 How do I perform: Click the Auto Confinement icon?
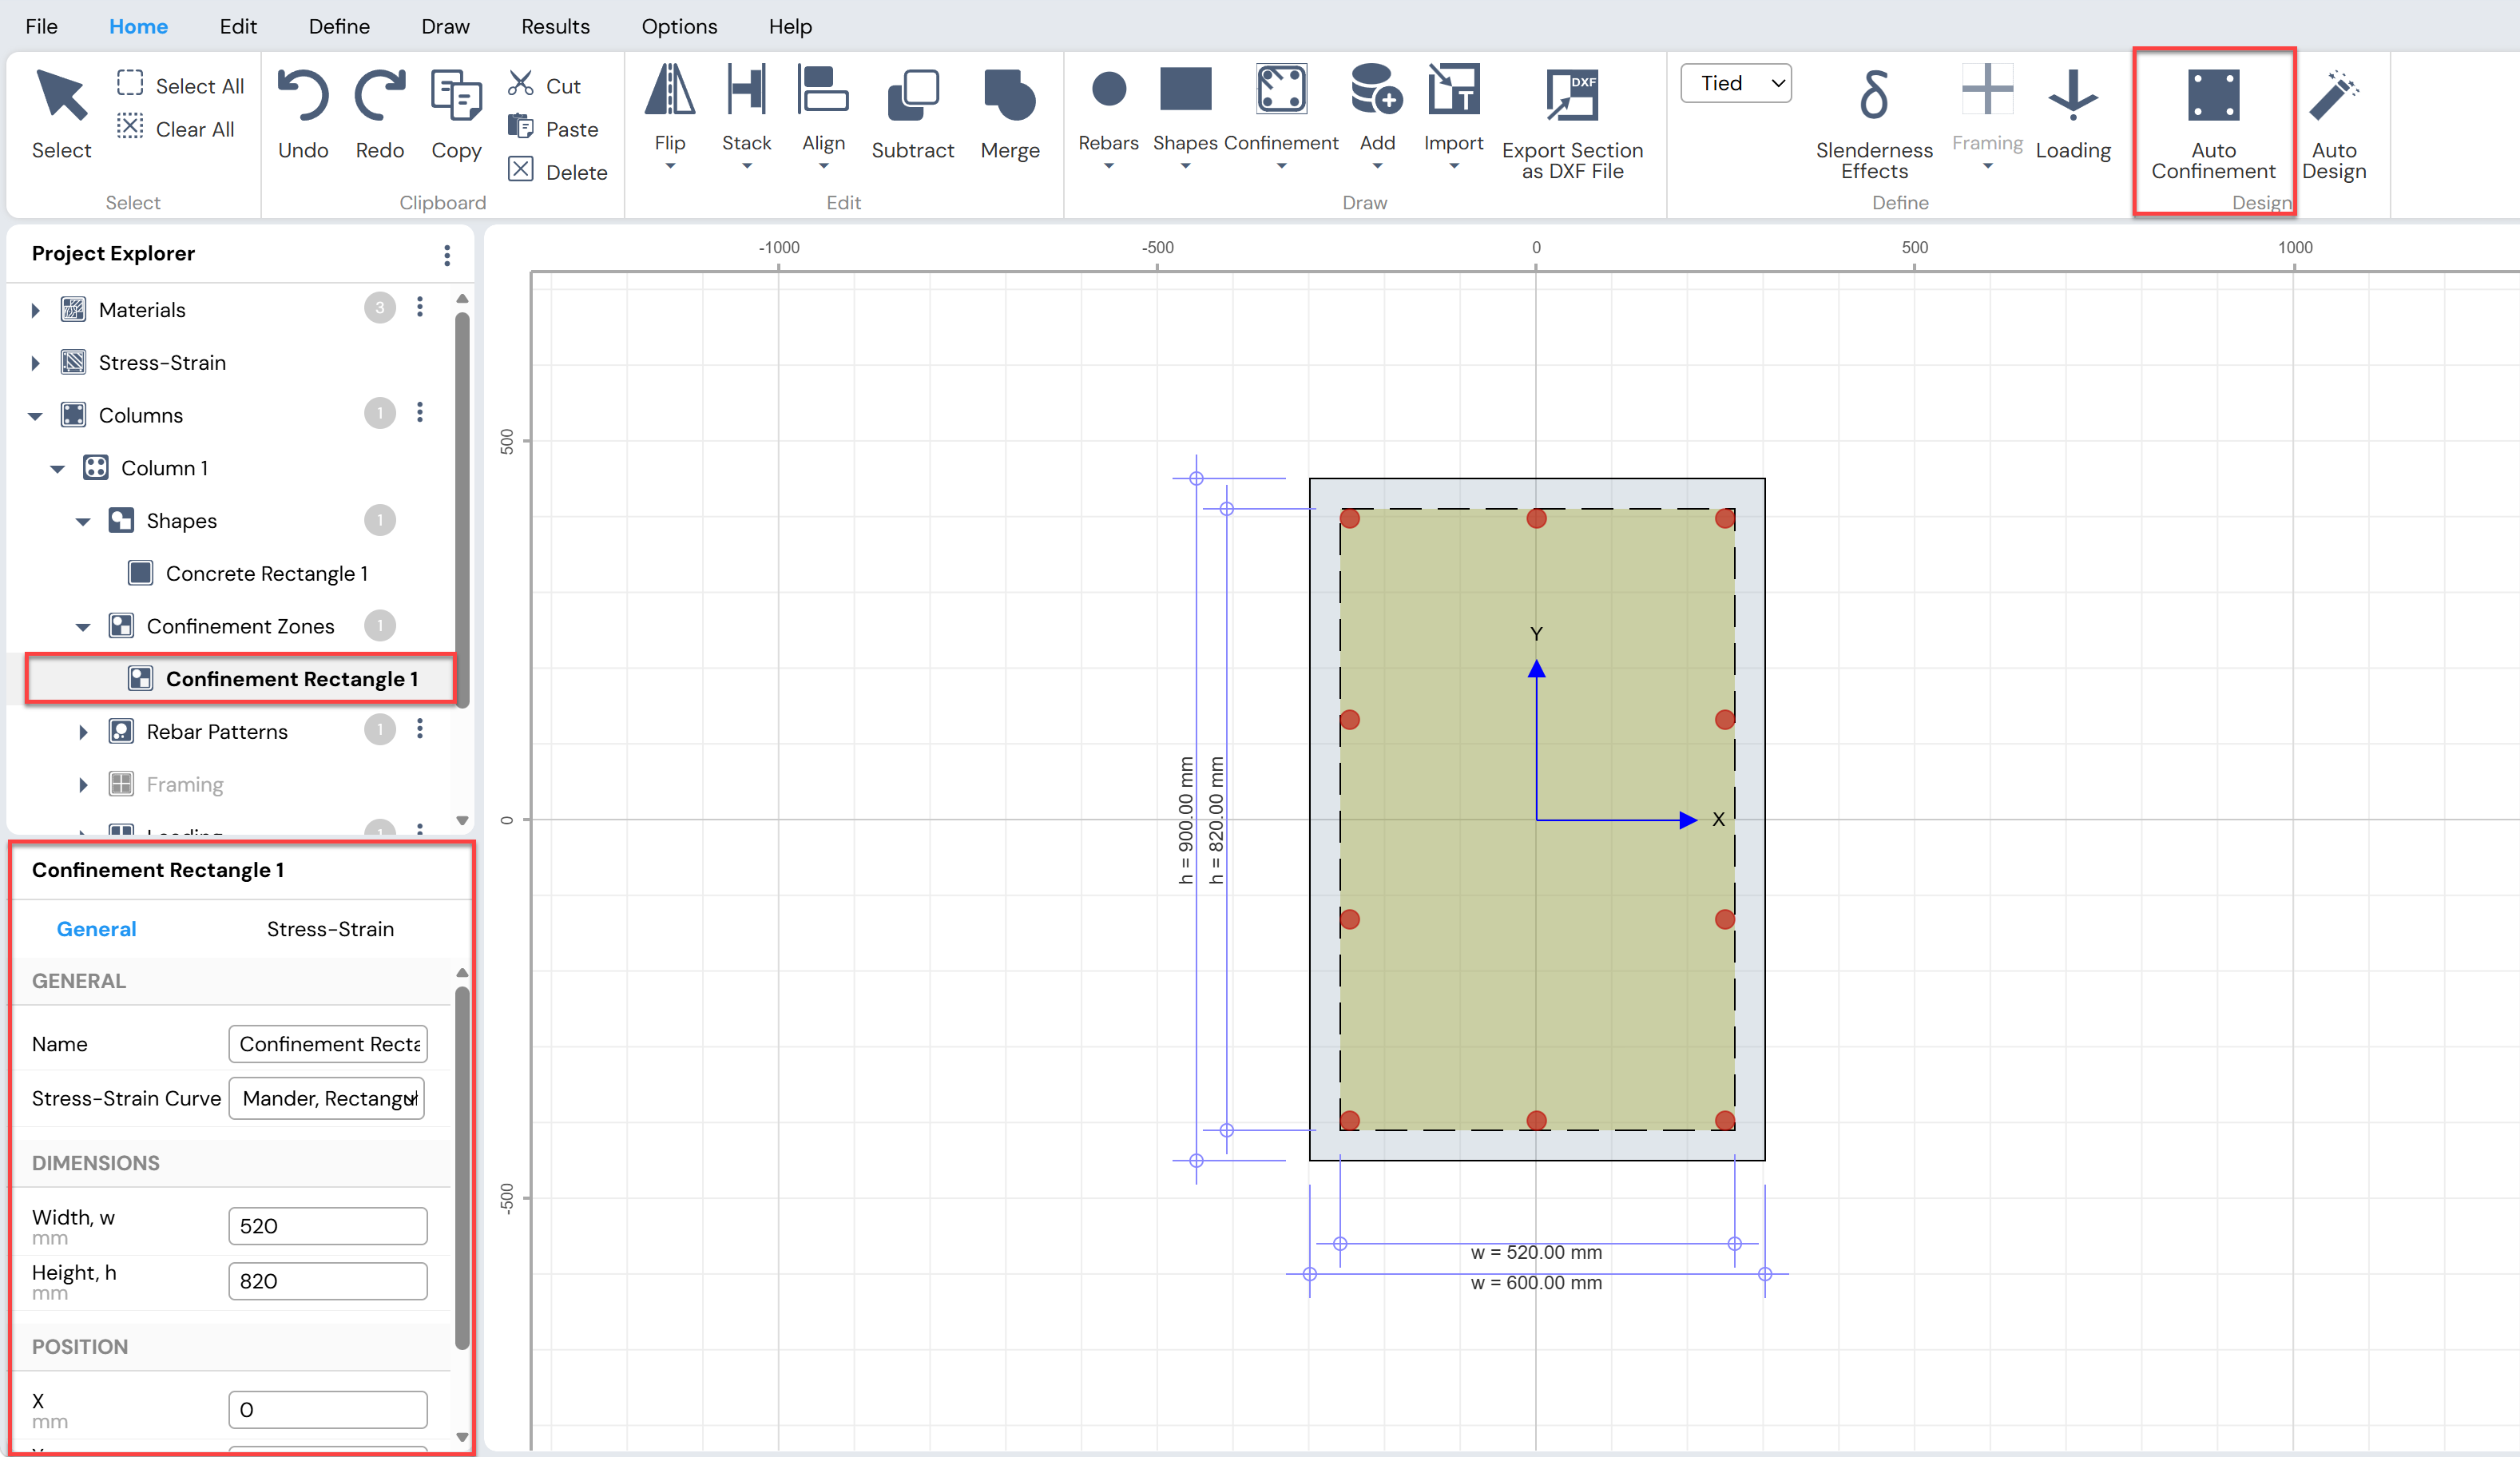click(x=2213, y=95)
